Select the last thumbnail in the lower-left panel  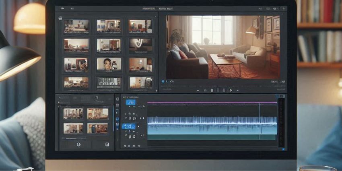(97, 128)
